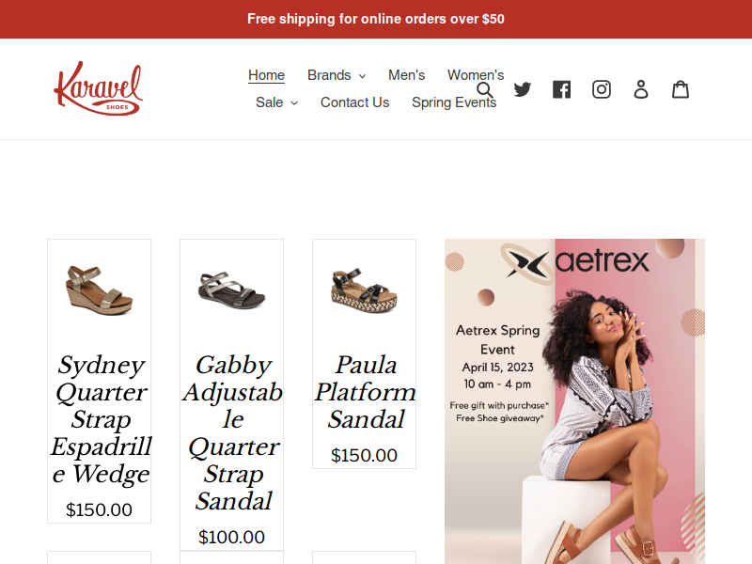Open the Men's menu item
752x564 pixels.
coord(406,75)
